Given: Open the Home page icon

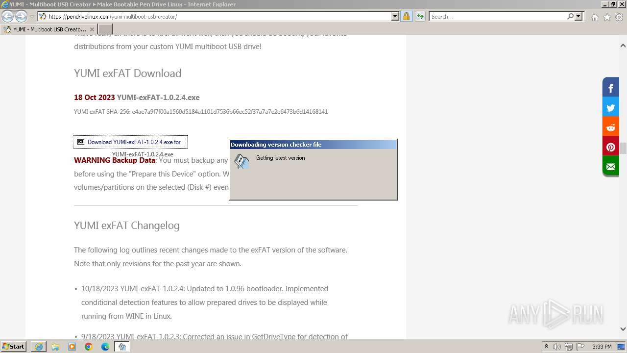Looking at the screenshot, I should tap(595, 17).
